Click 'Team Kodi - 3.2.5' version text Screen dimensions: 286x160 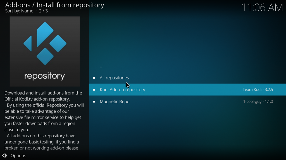click(x=258, y=90)
